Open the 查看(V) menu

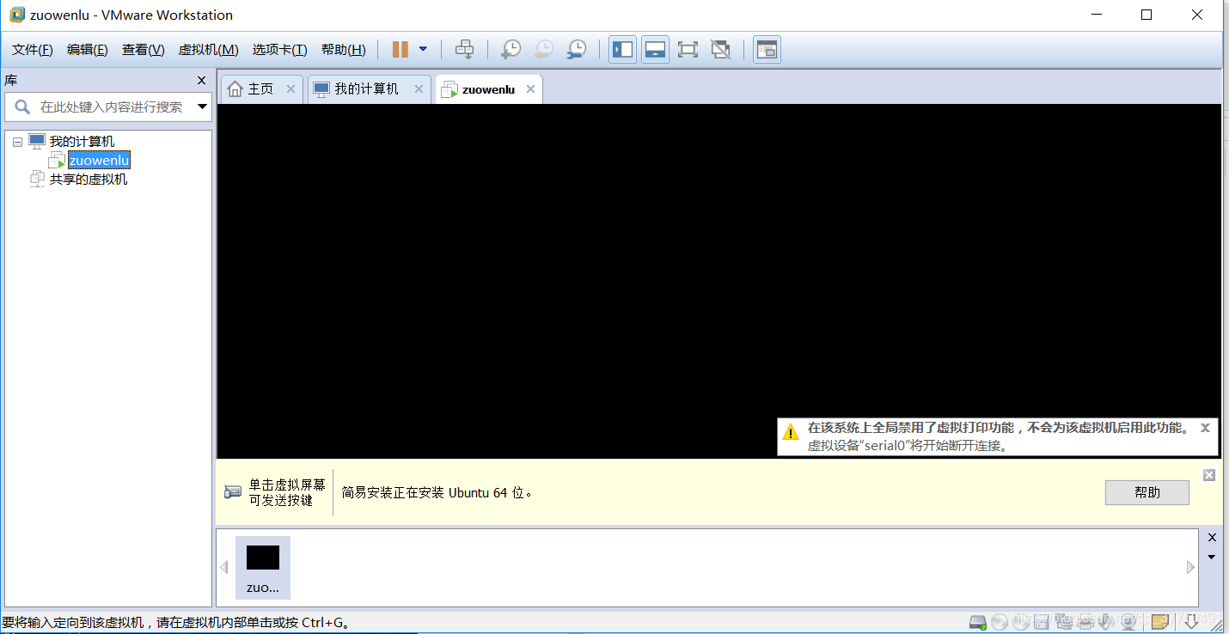pos(144,50)
